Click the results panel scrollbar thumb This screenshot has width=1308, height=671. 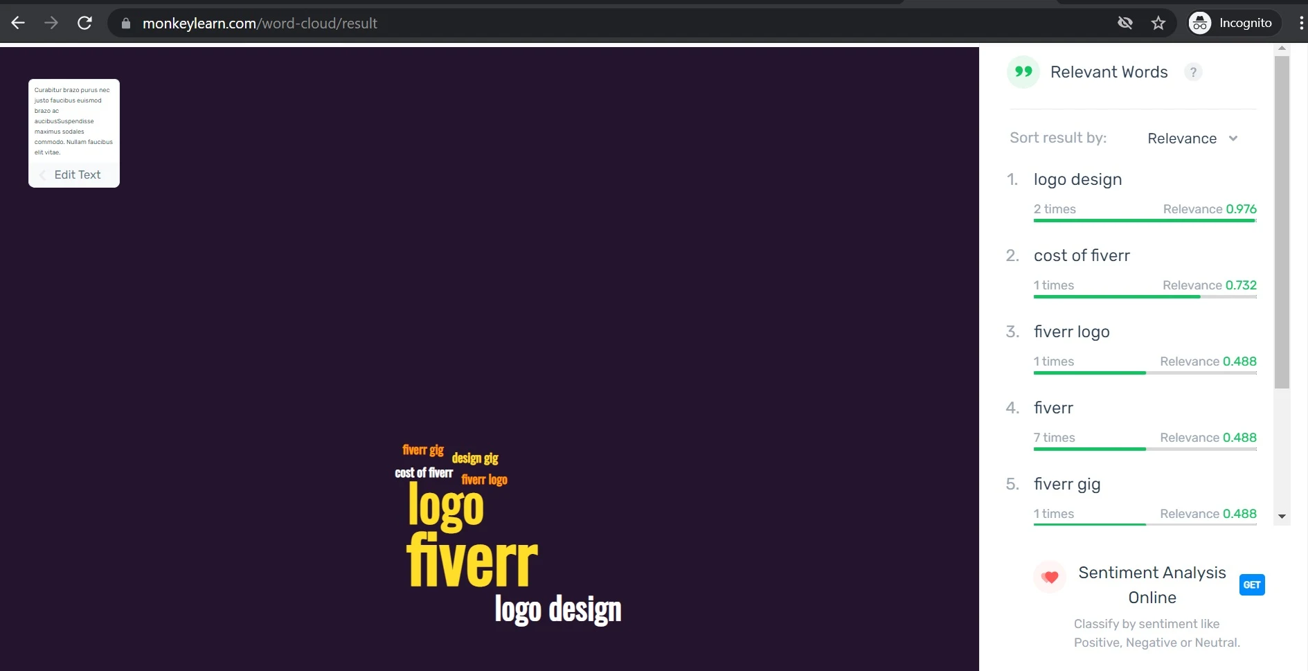pyautogui.click(x=1282, y=222)
